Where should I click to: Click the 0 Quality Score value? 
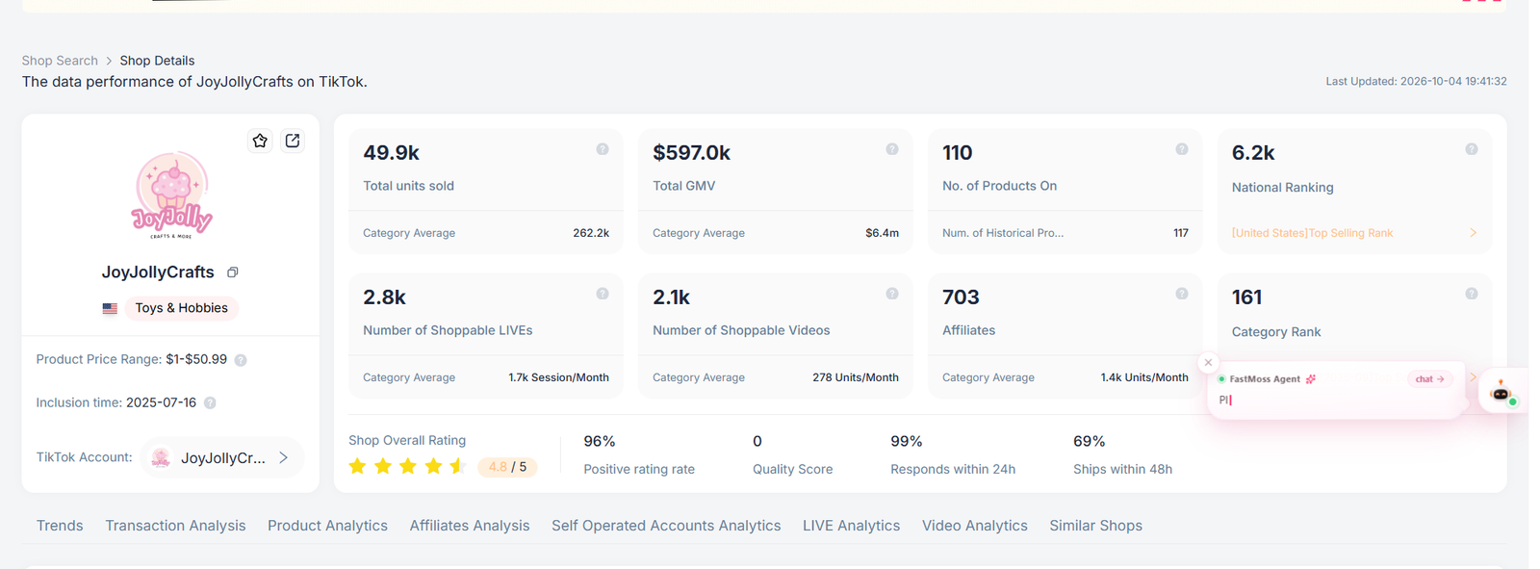coord(757,441)
